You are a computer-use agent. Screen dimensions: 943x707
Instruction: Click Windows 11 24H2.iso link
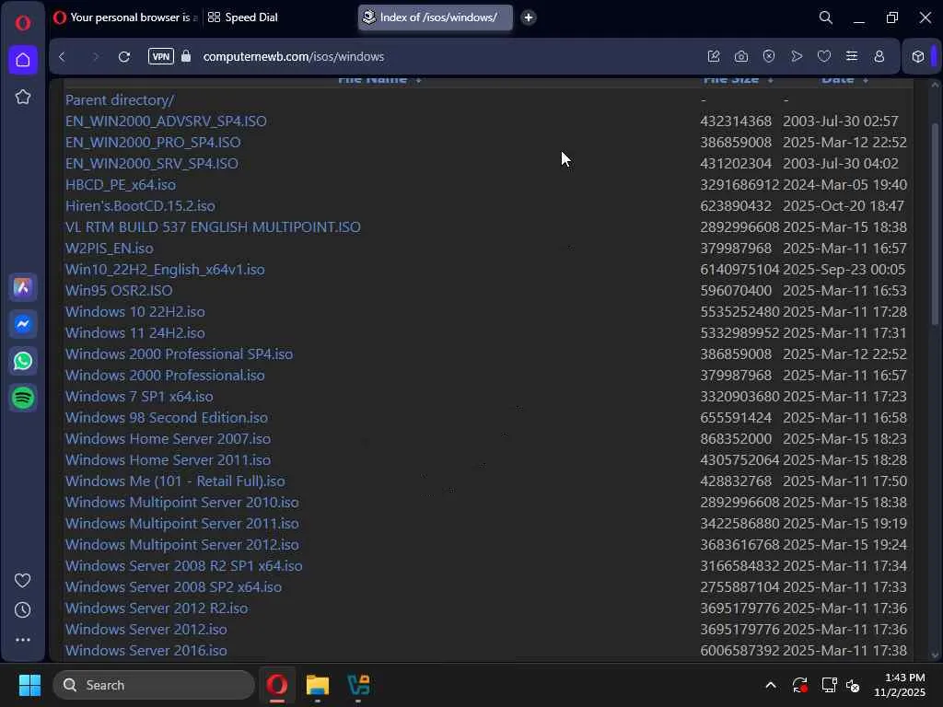(x=134, y=332)
